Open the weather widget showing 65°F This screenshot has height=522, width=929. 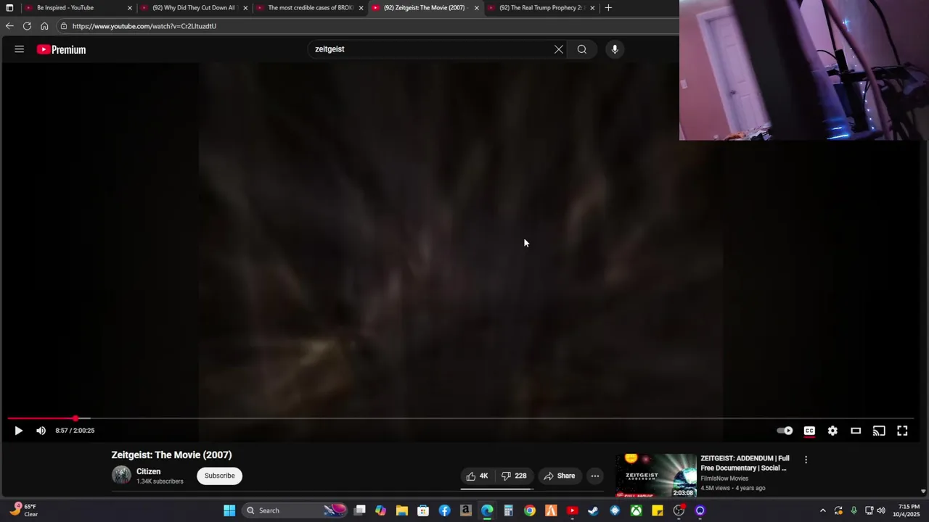(23, 510)
